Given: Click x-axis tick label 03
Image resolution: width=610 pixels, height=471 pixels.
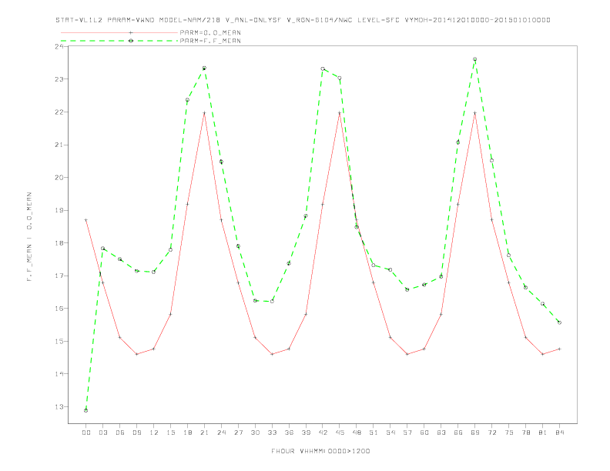Looking at the screenshot, I should click(102, 433).
